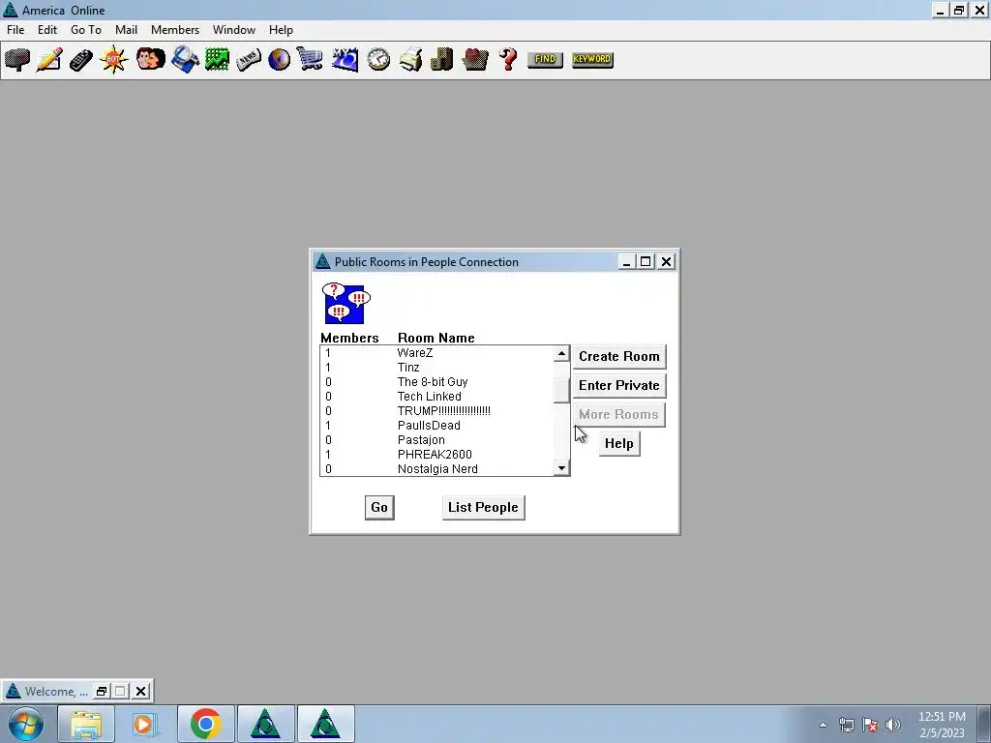Close the minimized Welcome window
The image size is (991, 743).
(x=141, y=691)
